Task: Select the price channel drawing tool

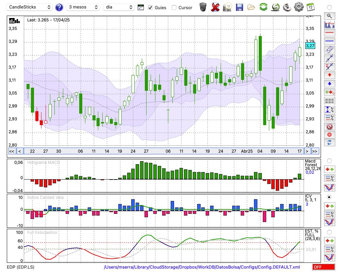Action: tap(329, 50)
